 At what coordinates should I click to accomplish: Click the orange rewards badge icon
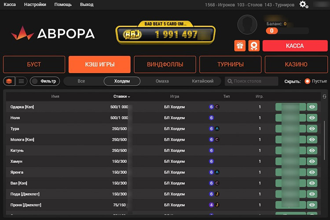tap(253, 46)
